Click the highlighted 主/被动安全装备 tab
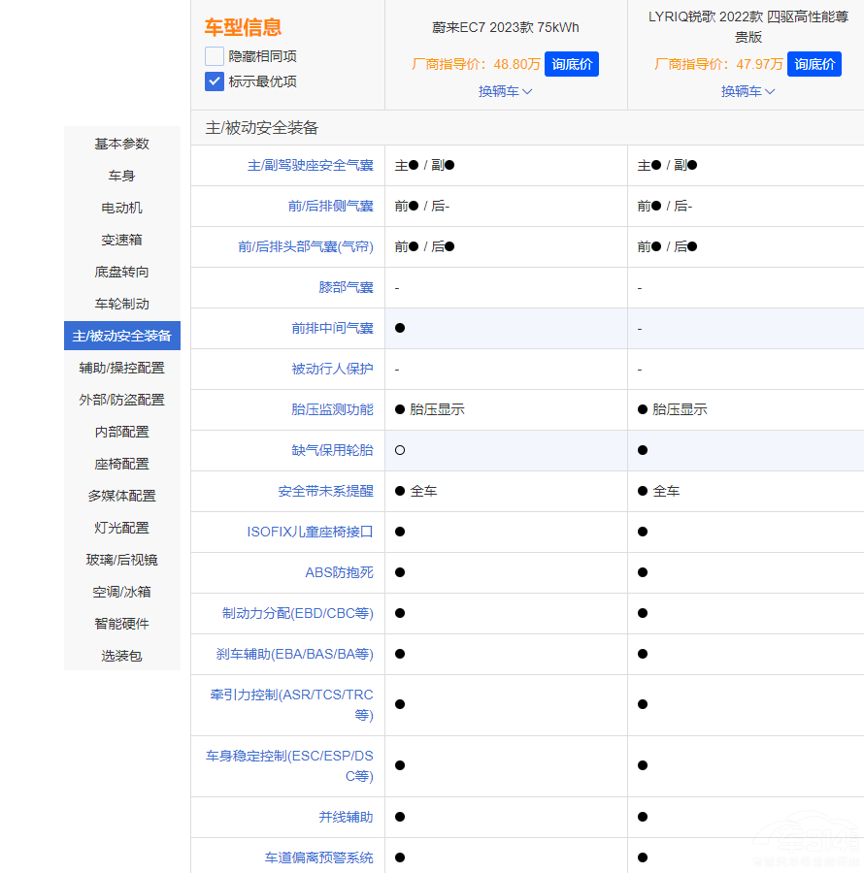The image size is (864, 873). 121,336
